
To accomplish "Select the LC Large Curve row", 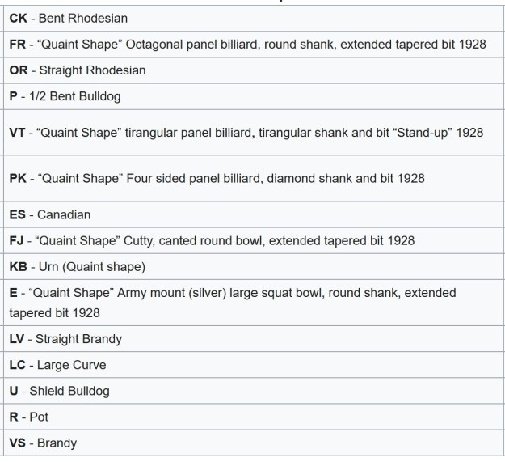I will (57, 365).
